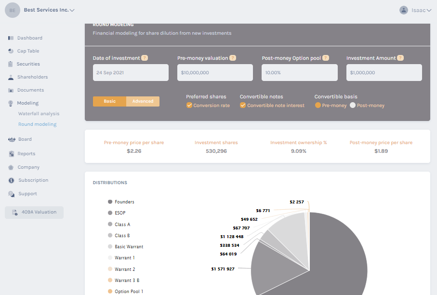Show help for Post-money Option pool
This screenshot has height=295, width=437.
point(326,58)
